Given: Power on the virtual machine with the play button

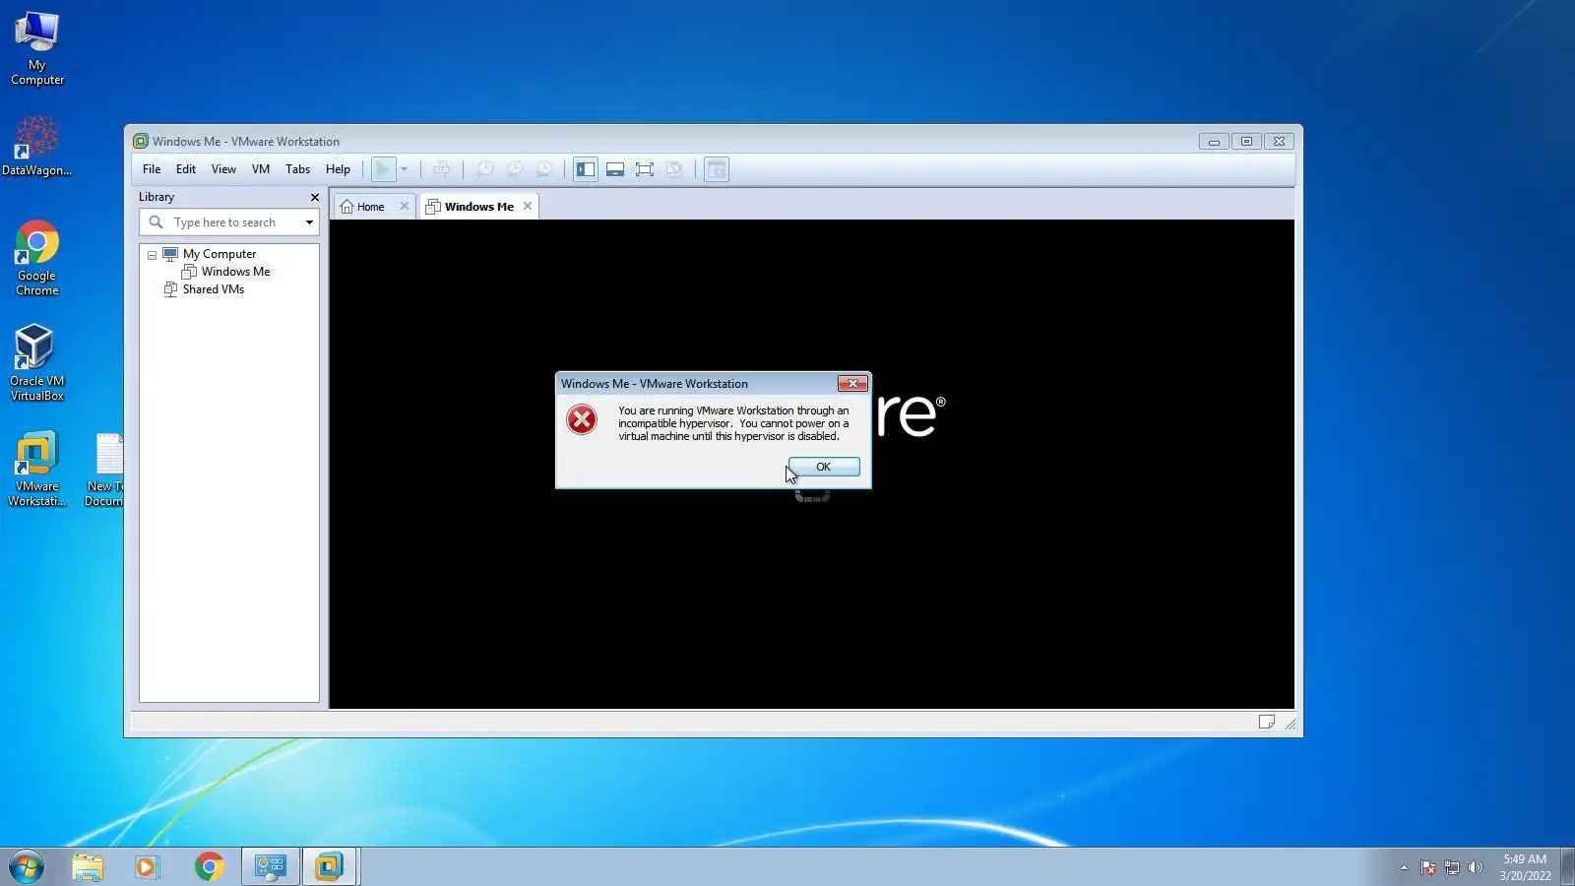Looking at the screenshot, I should [x=383, y=169].
